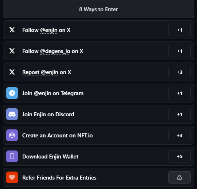Click the Enjin Wallet phone icon
This screenshot has height=189, width=197.
click(12, 156)
